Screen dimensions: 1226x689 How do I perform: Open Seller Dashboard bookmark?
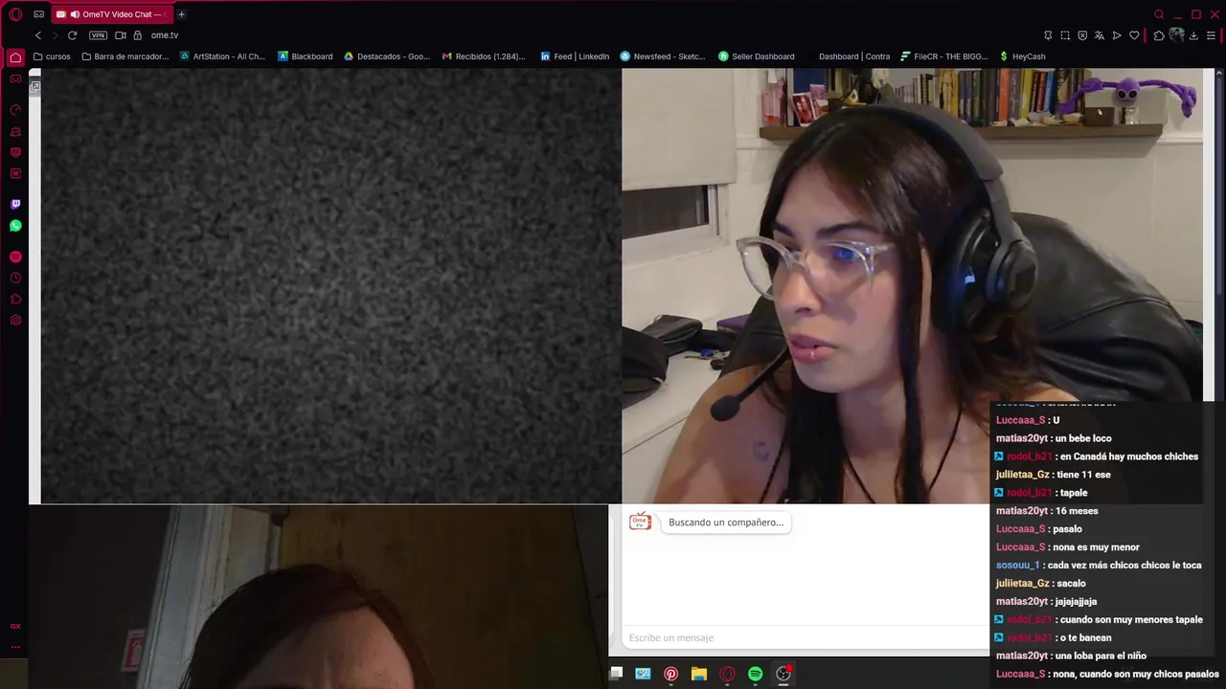(757, 56)
